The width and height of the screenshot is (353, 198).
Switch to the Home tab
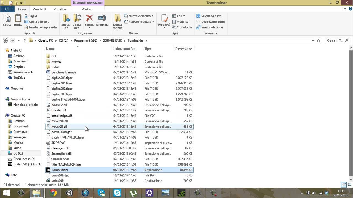point(22,9)
